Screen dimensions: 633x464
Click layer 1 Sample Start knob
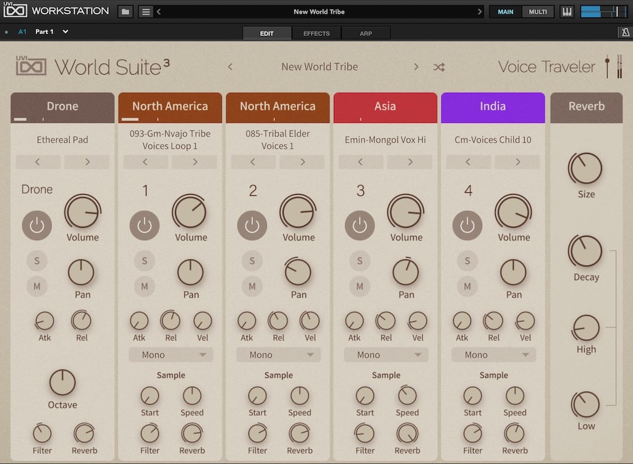click(150, 396)
